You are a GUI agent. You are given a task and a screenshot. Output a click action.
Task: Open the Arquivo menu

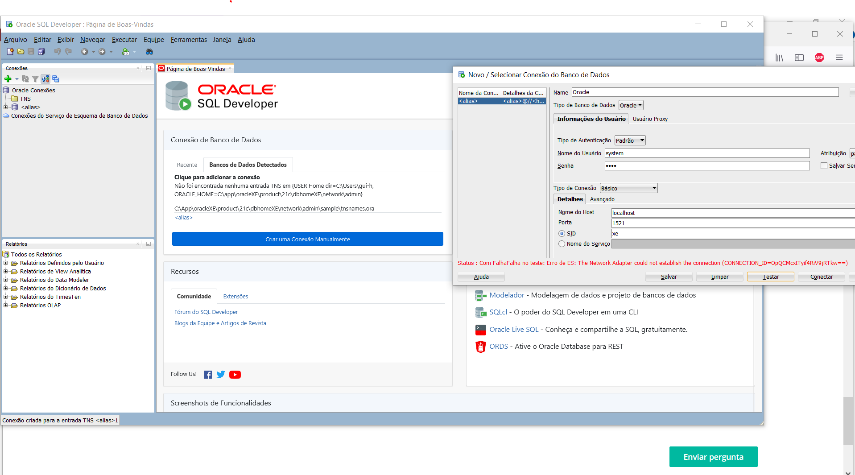click(16, 40)
